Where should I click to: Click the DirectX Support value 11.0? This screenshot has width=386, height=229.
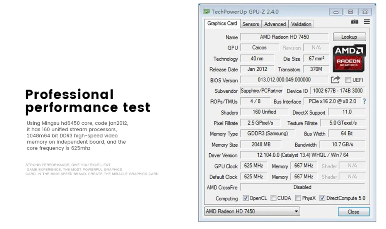pyautogui.click(x=347, y=112)
